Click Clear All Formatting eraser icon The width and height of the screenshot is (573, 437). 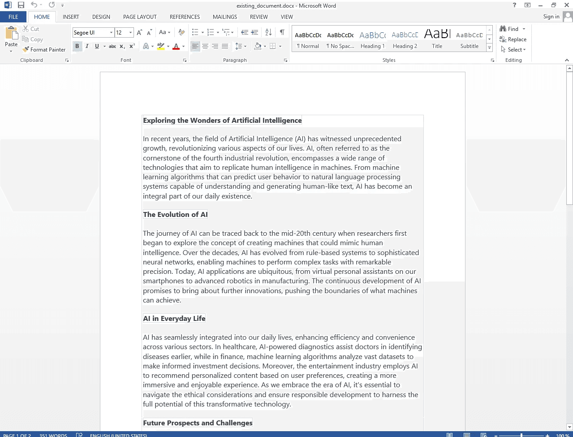click(x=181, y=32)
